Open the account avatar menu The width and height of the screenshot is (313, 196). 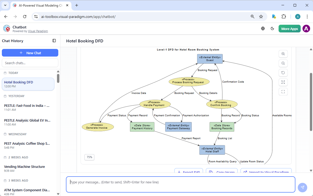[x=306, y=28]
